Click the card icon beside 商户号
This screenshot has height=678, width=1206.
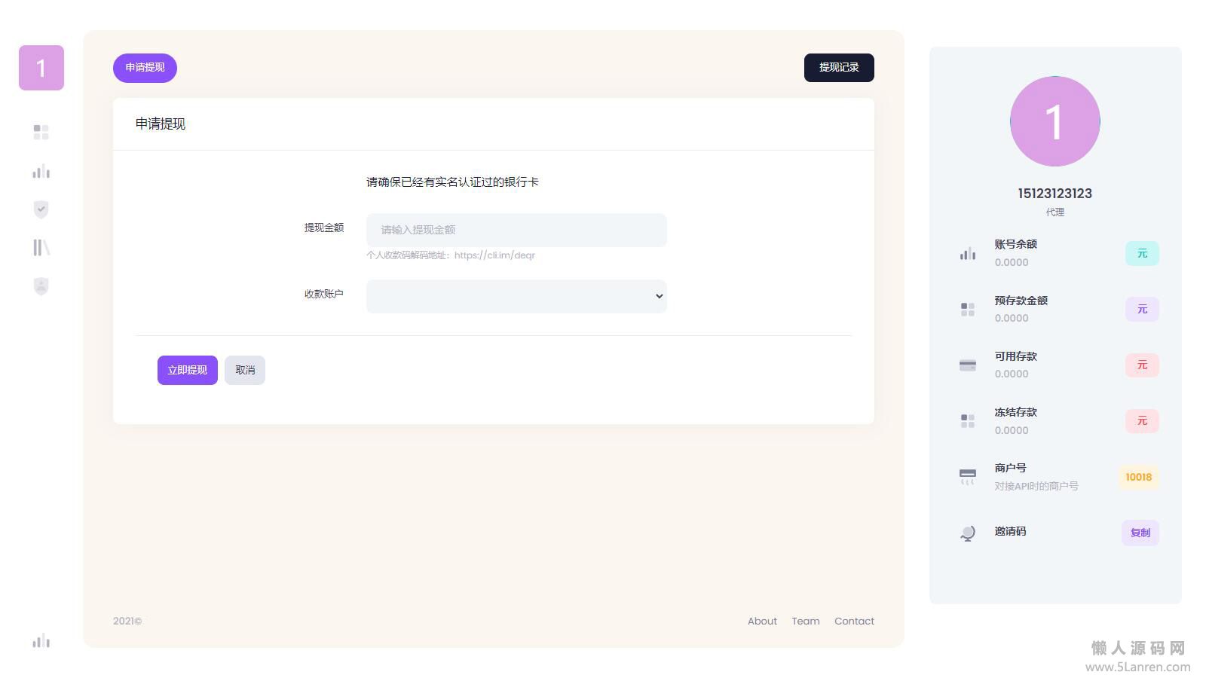tap(968, 477)
